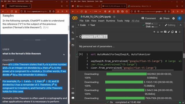Click the Colab CO logo
Screen dimensions: 185x104
pyautogui.click(x=75, y=18)
